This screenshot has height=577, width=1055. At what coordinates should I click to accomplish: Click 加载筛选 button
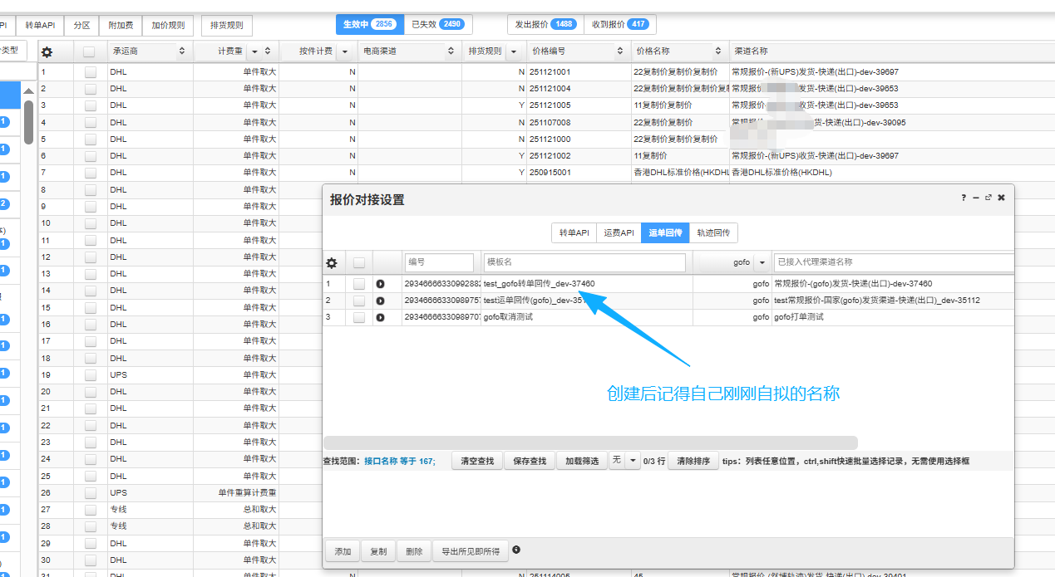click(x=582, y=461)
